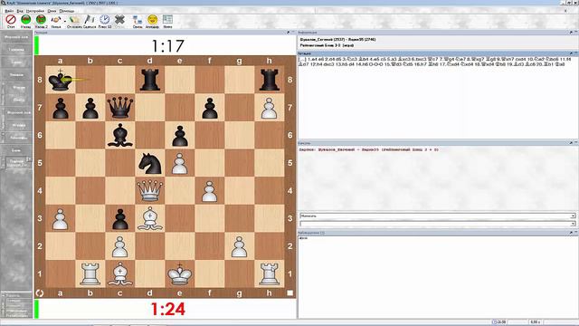Select the black rook on h8
Image resolution: width=579 pixels, height=326 pixels.
pos(270,80)
